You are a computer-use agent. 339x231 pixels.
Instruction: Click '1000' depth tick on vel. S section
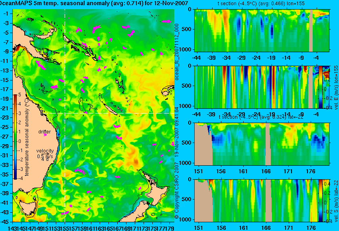[x=185, y=219]
